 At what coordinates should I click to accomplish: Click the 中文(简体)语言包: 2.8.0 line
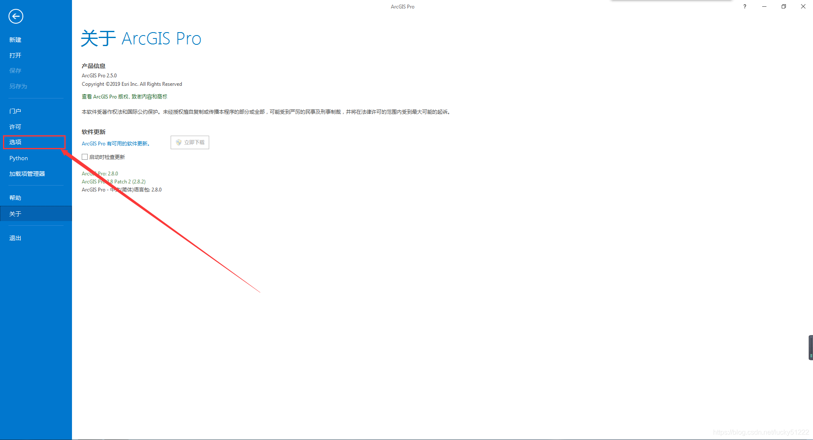pyautogui.click(x=122, y=190)
